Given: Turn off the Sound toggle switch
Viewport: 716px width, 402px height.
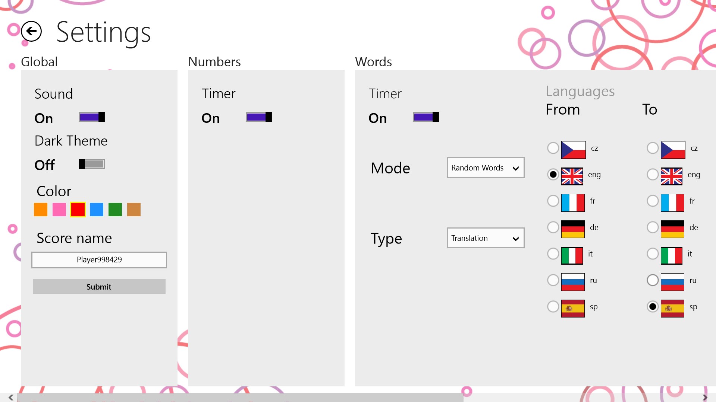Looking at the screenshot, I should pos(92,117).
